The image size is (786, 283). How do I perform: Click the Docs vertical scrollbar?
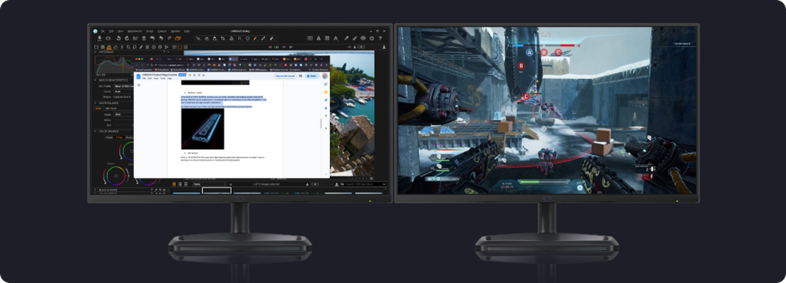tap(321, 124)
